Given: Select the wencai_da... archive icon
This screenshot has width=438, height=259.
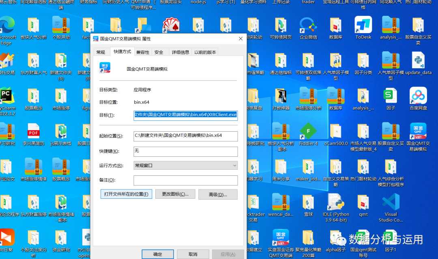Looking at the screenshot, I should coord(281,205).
